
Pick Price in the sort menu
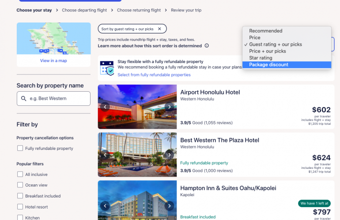point(254,38)
